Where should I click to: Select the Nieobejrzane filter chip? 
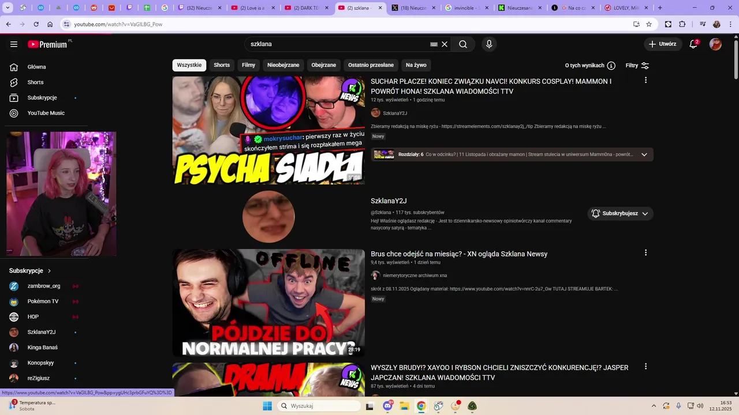click(x=283, y=65)
